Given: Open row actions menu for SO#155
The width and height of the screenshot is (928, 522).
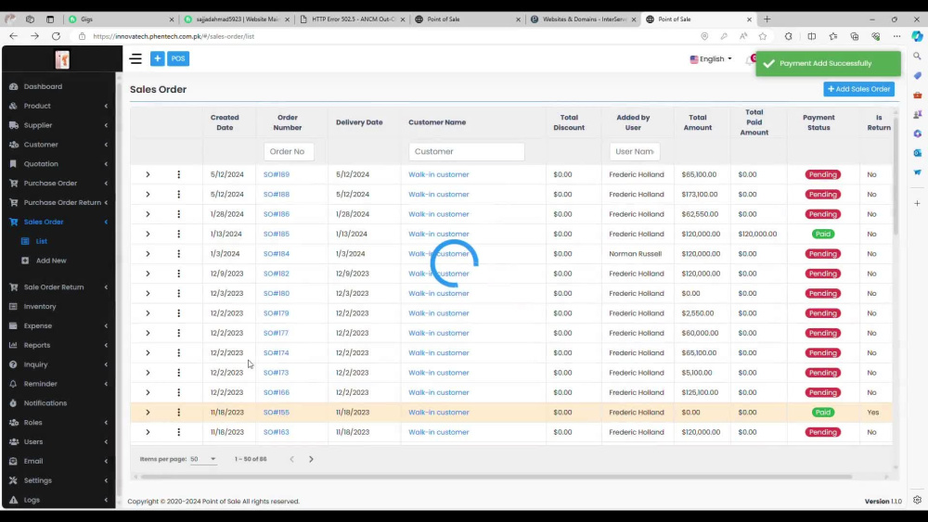Looking at the screenshot, I should 179,412.
